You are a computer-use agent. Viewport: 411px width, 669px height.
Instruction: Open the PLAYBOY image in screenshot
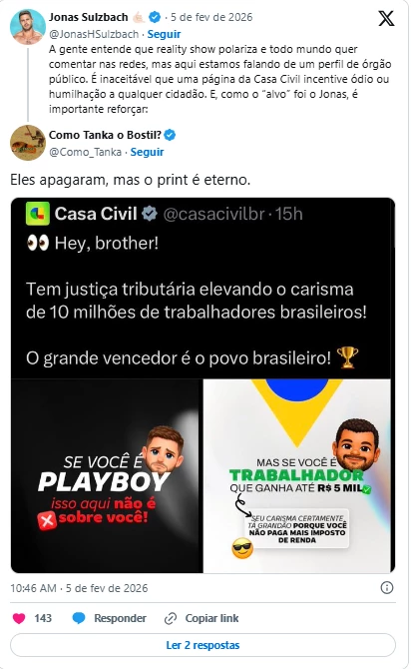(107, 476)
